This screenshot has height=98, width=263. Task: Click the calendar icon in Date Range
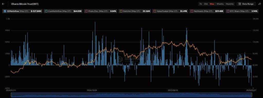pyautogui.click(x=240, y=4)
